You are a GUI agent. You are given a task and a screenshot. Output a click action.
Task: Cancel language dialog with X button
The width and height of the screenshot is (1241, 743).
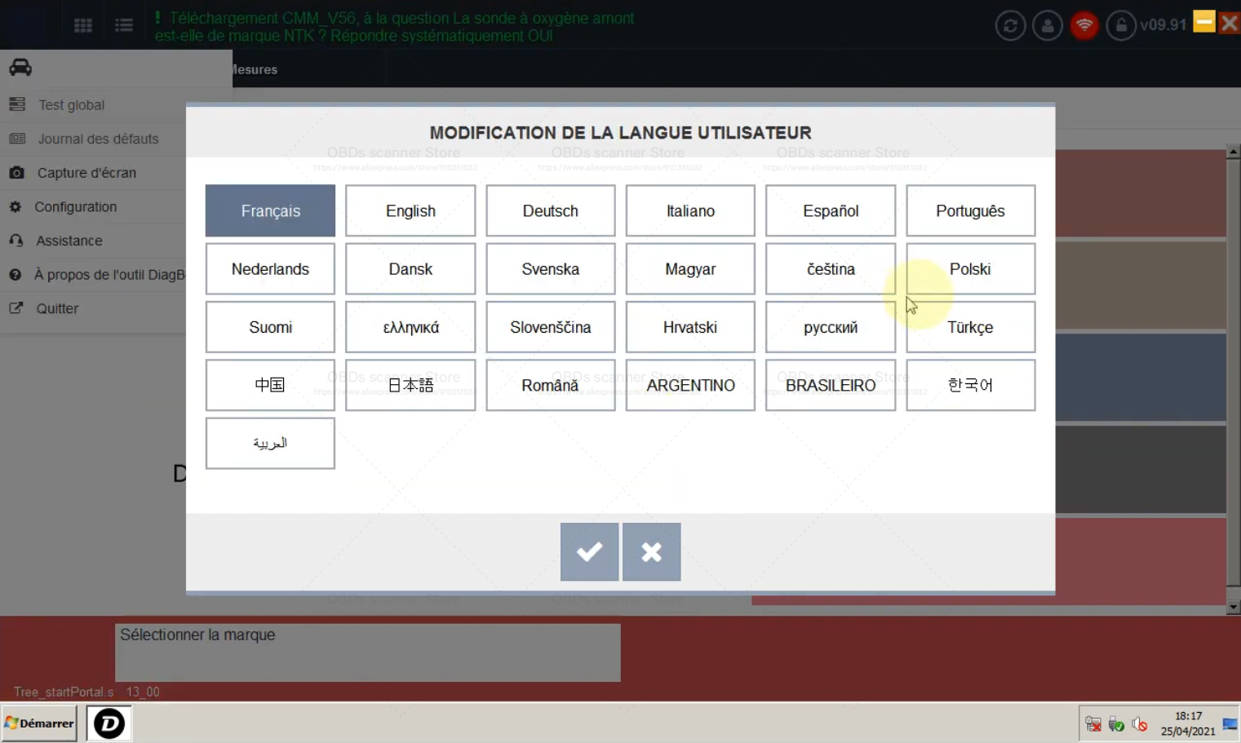[651, 552]
